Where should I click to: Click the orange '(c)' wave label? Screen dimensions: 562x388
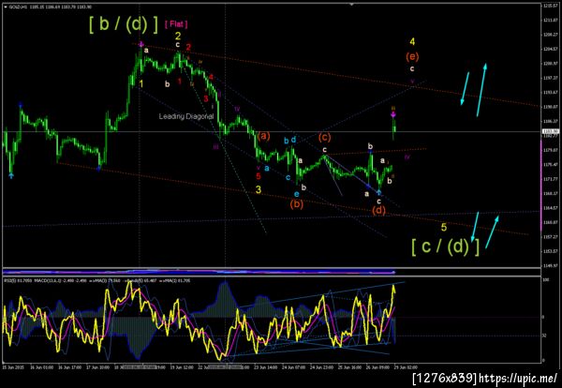(324, 137)
